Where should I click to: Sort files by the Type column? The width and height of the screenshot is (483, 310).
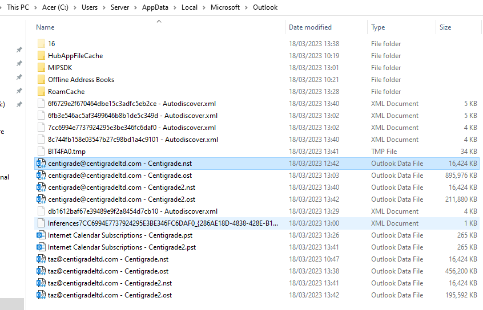tap(378, 27)
